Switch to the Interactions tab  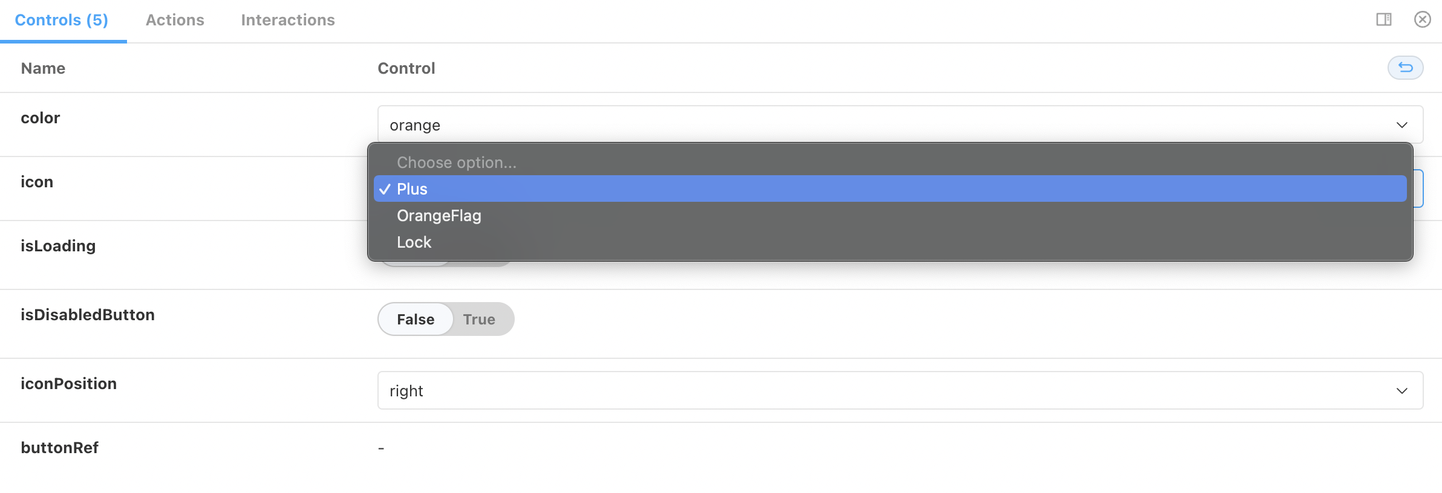point(287,20)
